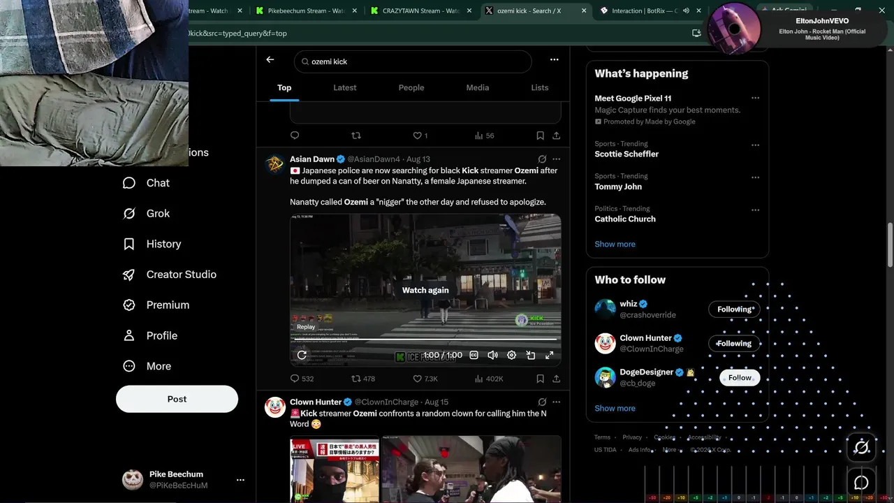The height and width of the screenshot is (503, 894).
Task: Open more options on Clown Hunter post
Action: (556, 402)
